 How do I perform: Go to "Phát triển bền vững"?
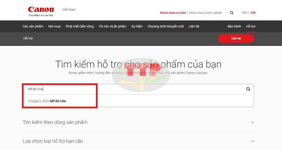point(80,26)
